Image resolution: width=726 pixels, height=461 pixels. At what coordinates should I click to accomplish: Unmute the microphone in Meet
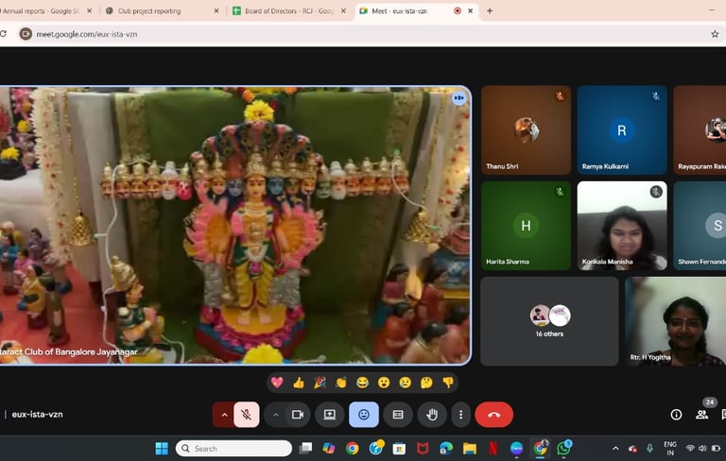247,415
